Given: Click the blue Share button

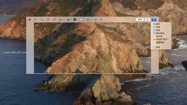Looking at the screenshot, I should (154, 20).
